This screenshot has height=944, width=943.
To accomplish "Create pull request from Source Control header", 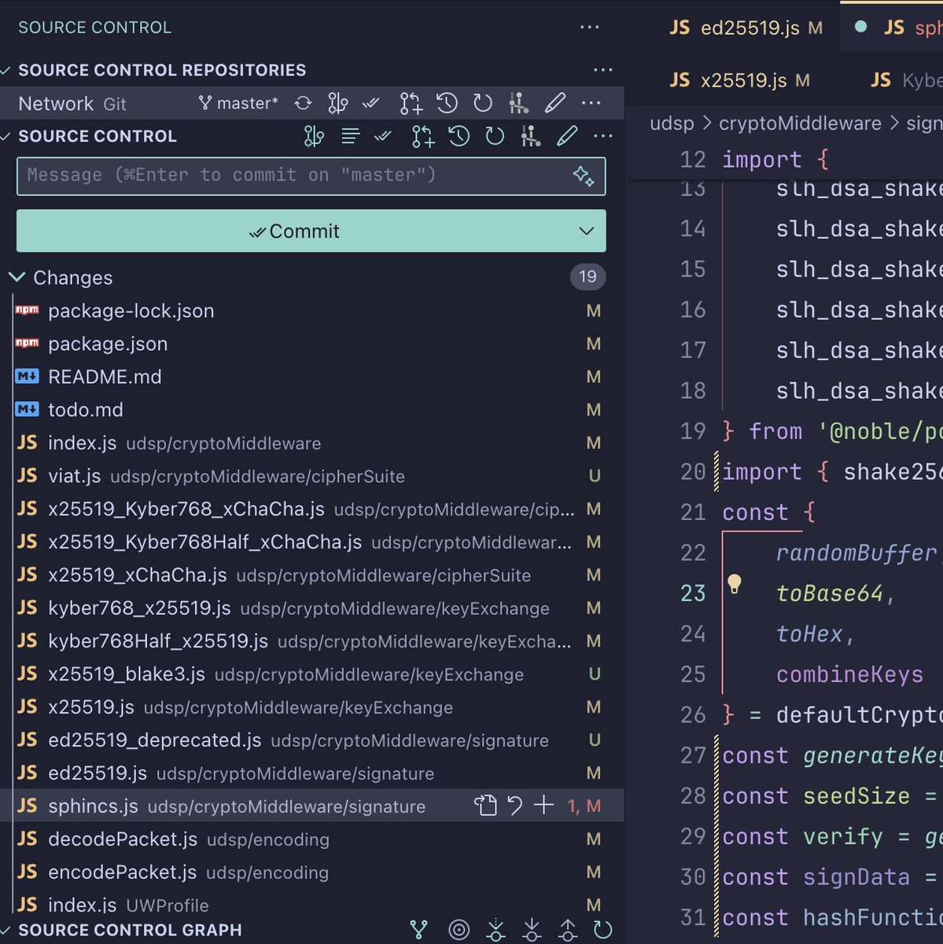I will (422, 137).
